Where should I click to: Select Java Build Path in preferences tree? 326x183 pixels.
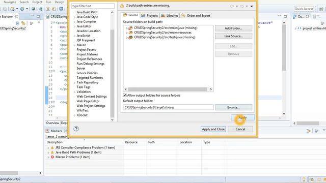87,12
